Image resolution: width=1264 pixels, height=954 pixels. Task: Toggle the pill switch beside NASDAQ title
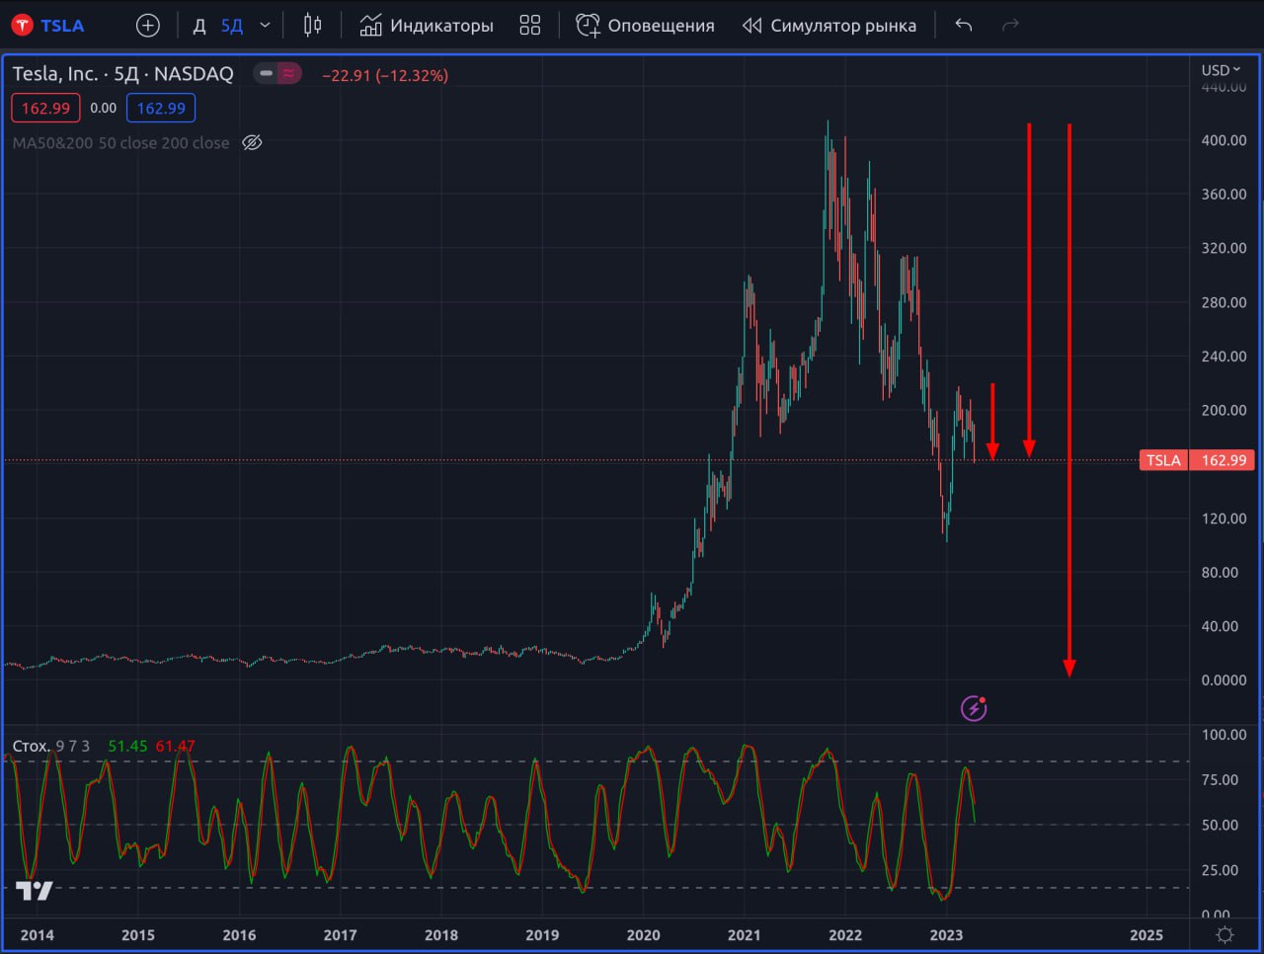277,73
